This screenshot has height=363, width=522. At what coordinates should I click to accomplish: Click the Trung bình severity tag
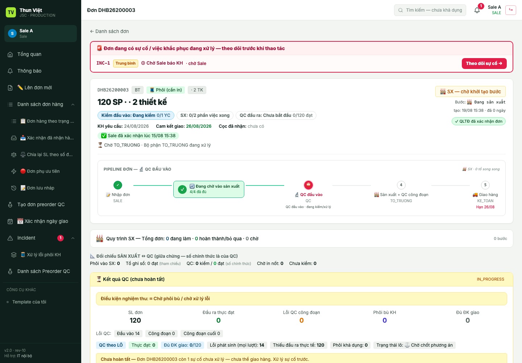pos(125,64)
